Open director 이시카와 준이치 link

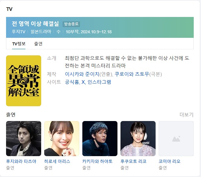82,74
